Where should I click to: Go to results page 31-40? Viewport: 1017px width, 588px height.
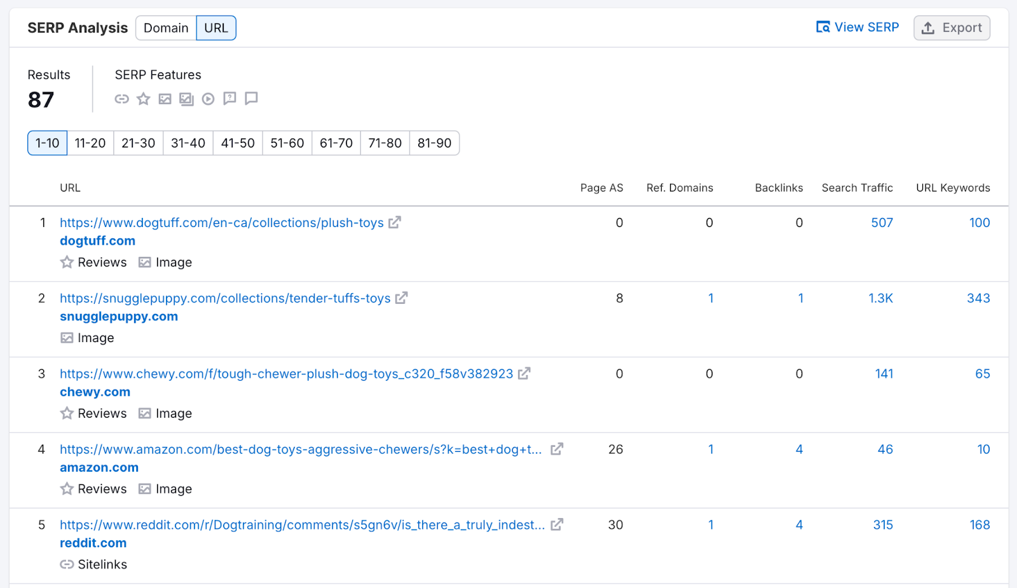pos(188,143)
